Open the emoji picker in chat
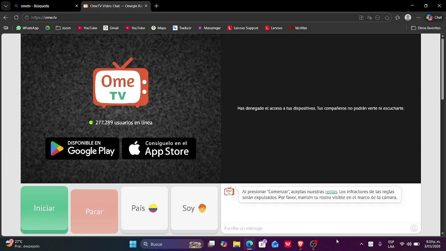446x251 pixels. pos(414,228)
